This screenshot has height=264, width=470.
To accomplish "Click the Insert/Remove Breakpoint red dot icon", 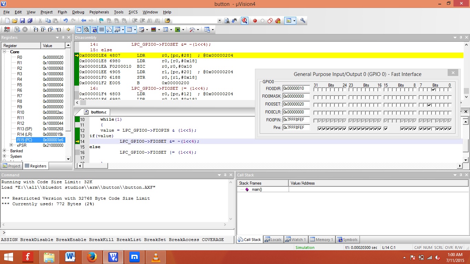I will (x=255, y=20).
